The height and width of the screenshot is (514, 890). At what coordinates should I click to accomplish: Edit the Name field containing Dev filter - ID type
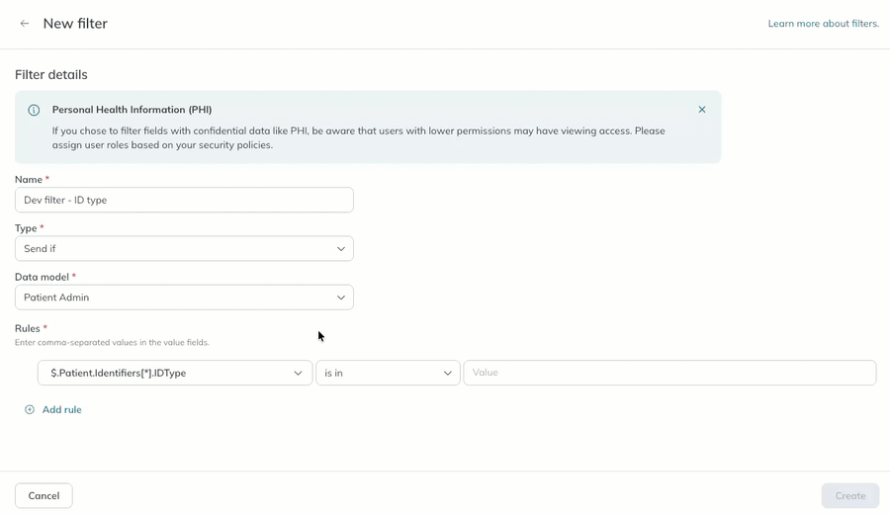point(184,200)
